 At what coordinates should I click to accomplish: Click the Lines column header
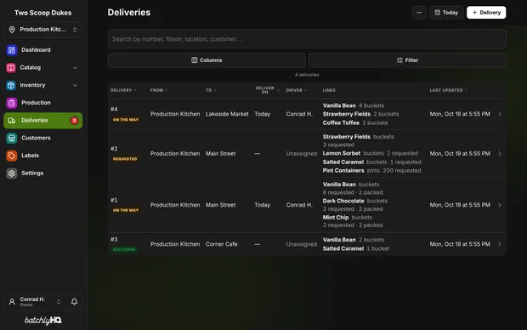coord(329,90)
